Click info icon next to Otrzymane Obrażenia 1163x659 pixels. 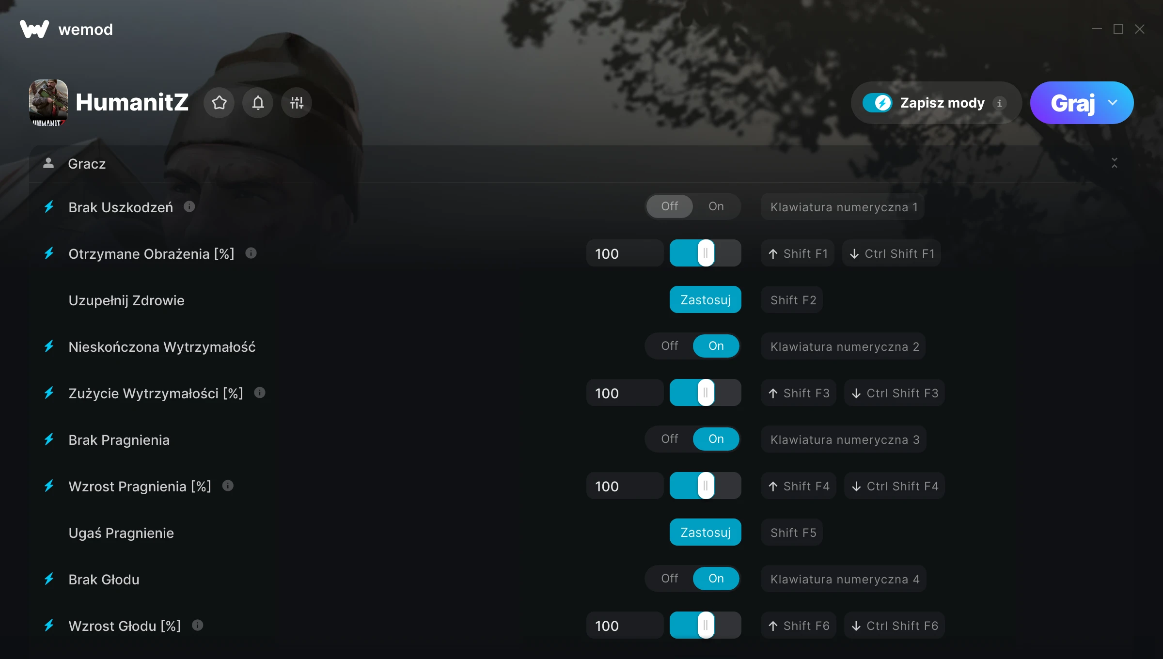pyautogui.click(x=251, y=253)
